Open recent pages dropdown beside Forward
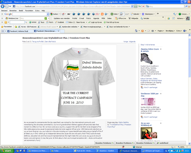 (10, 6)
